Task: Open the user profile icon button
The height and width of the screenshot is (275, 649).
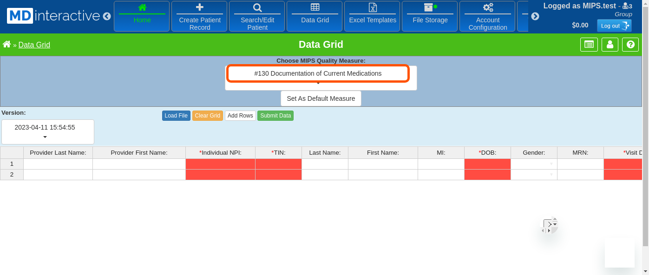Action: click(x=610, y=45)
